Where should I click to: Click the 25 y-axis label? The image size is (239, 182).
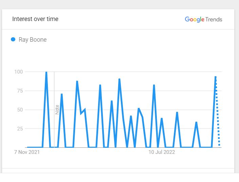(x=20, y=129)
